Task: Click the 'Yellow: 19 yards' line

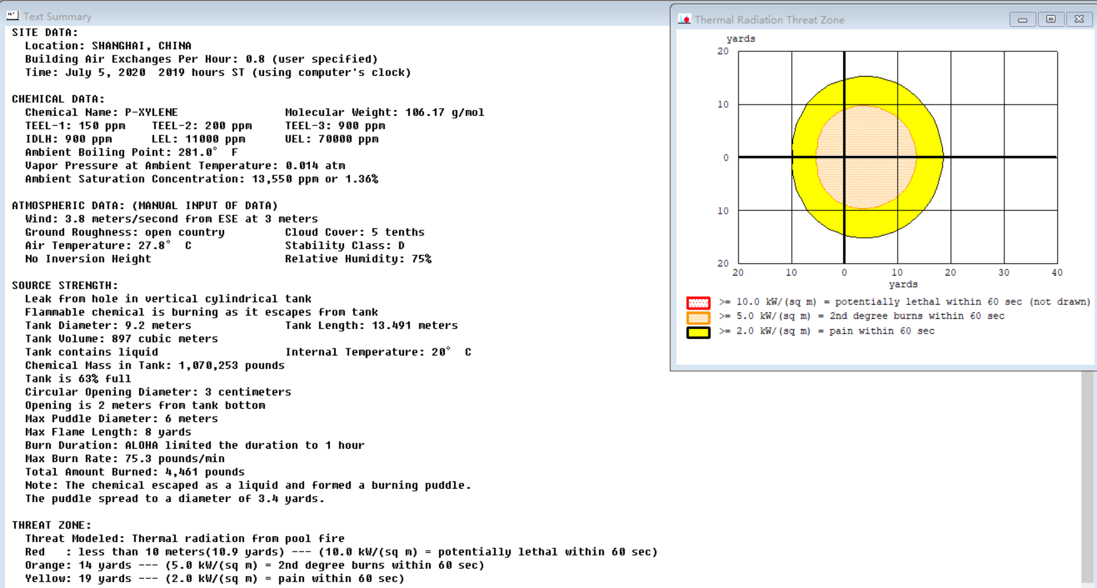Action: click(x=215, y=579)
